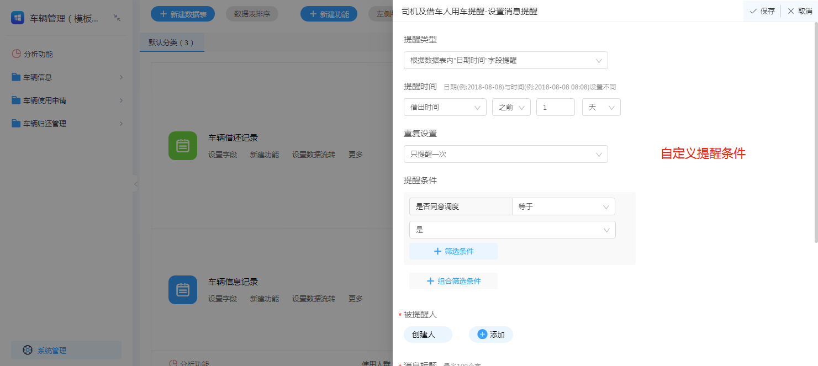
Task: Click 设置字段 under 车辆借还记录
Action: [223, 155]
